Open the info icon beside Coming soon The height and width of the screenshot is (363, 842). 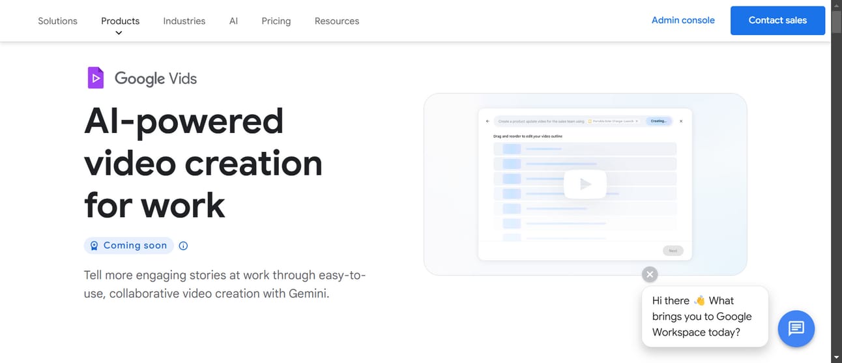click(x=183, y=246)
